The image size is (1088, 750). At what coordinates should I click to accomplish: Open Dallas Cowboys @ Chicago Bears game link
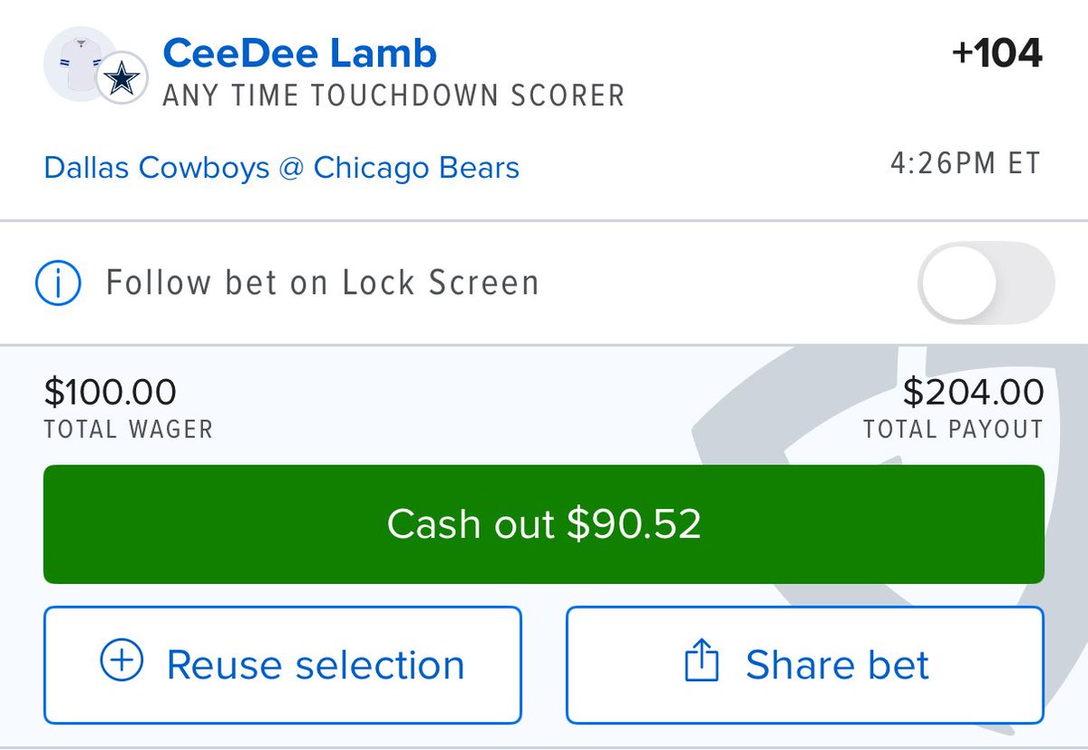click(282, 168)
